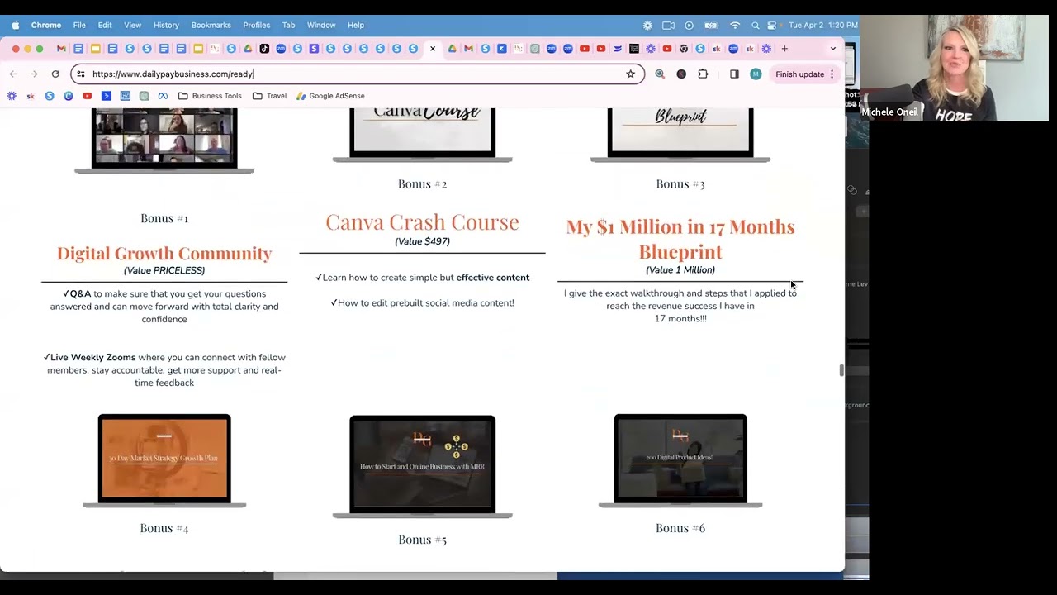The width and height of the screenshot is (1057, 595).
Task: View site information icon in address bar
Action: pyautogui.click(x=80, y=74)
